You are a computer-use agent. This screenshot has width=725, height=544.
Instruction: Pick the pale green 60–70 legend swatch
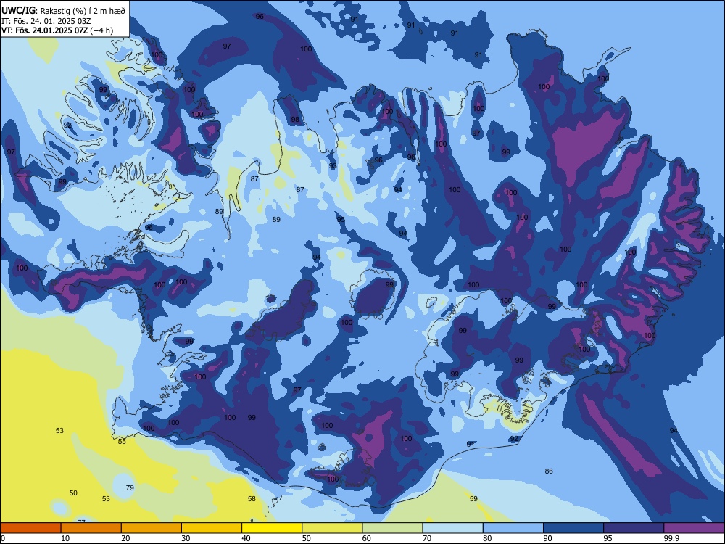pyautogui.click(x=392, y=528)
